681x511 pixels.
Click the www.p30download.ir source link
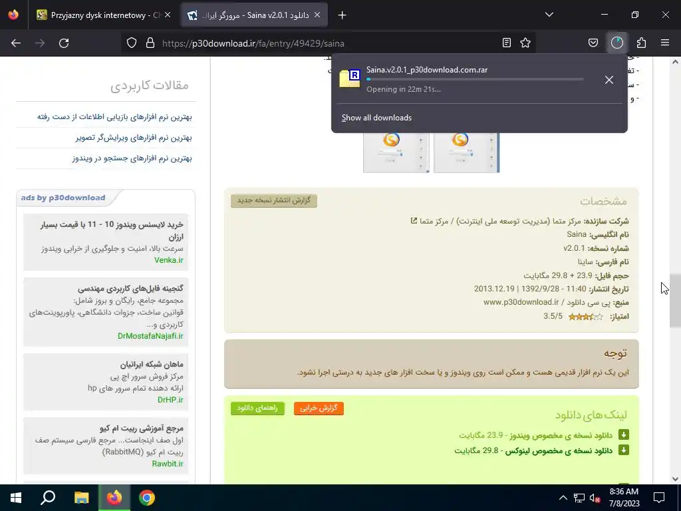pyautogui.click(x=521, y=302)
